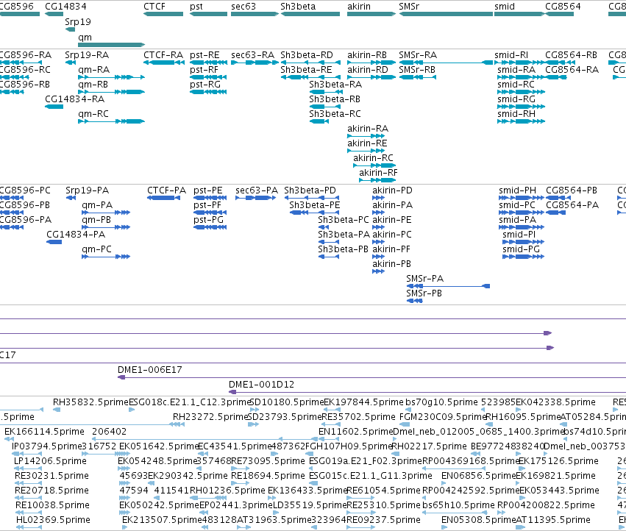626x531 pixels.
Task: Select transcript CG14834-RA
Action: (x=54, y=107)
